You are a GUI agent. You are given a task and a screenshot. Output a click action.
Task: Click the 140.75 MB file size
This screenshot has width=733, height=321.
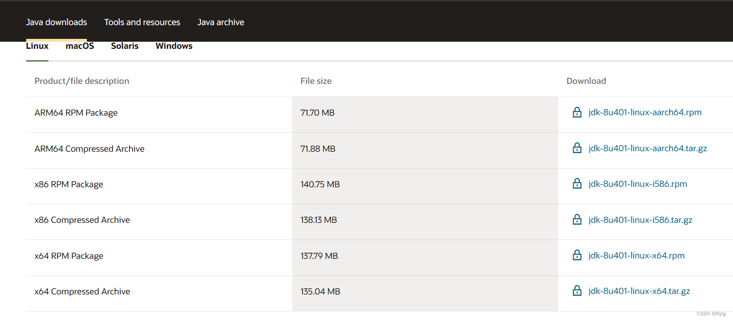320,184
